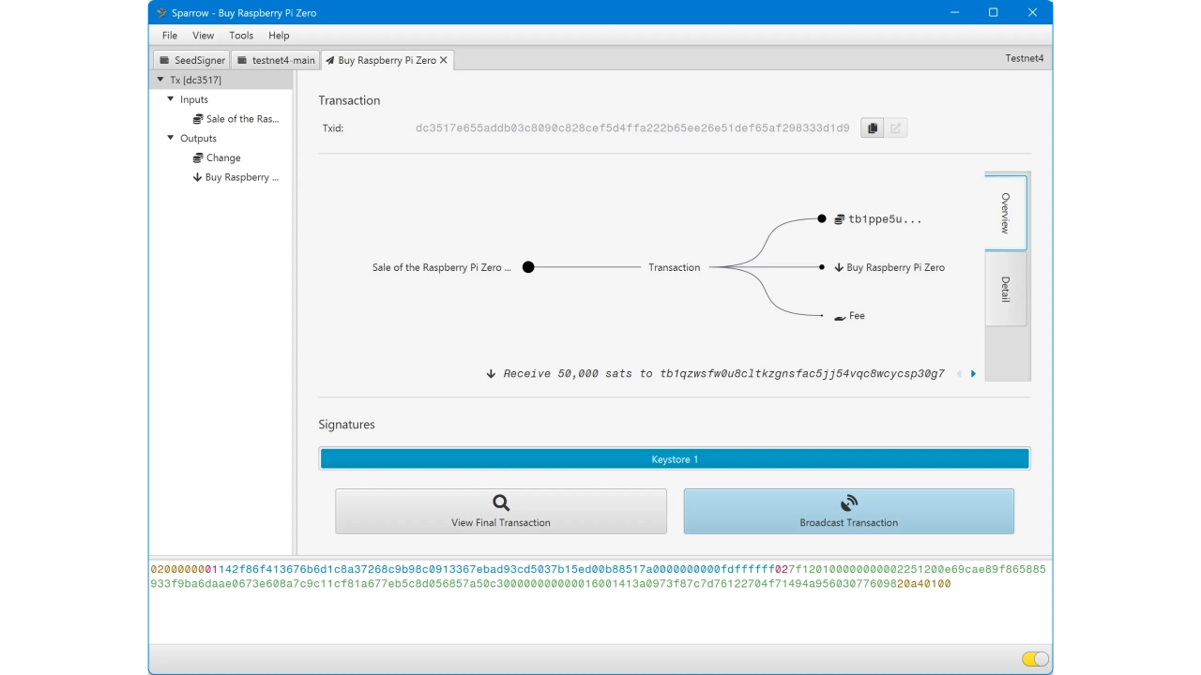Screen dimensions: 1201x675
Task: Collapse the Tx [dc3517] tree node
Action: [160, 80]
